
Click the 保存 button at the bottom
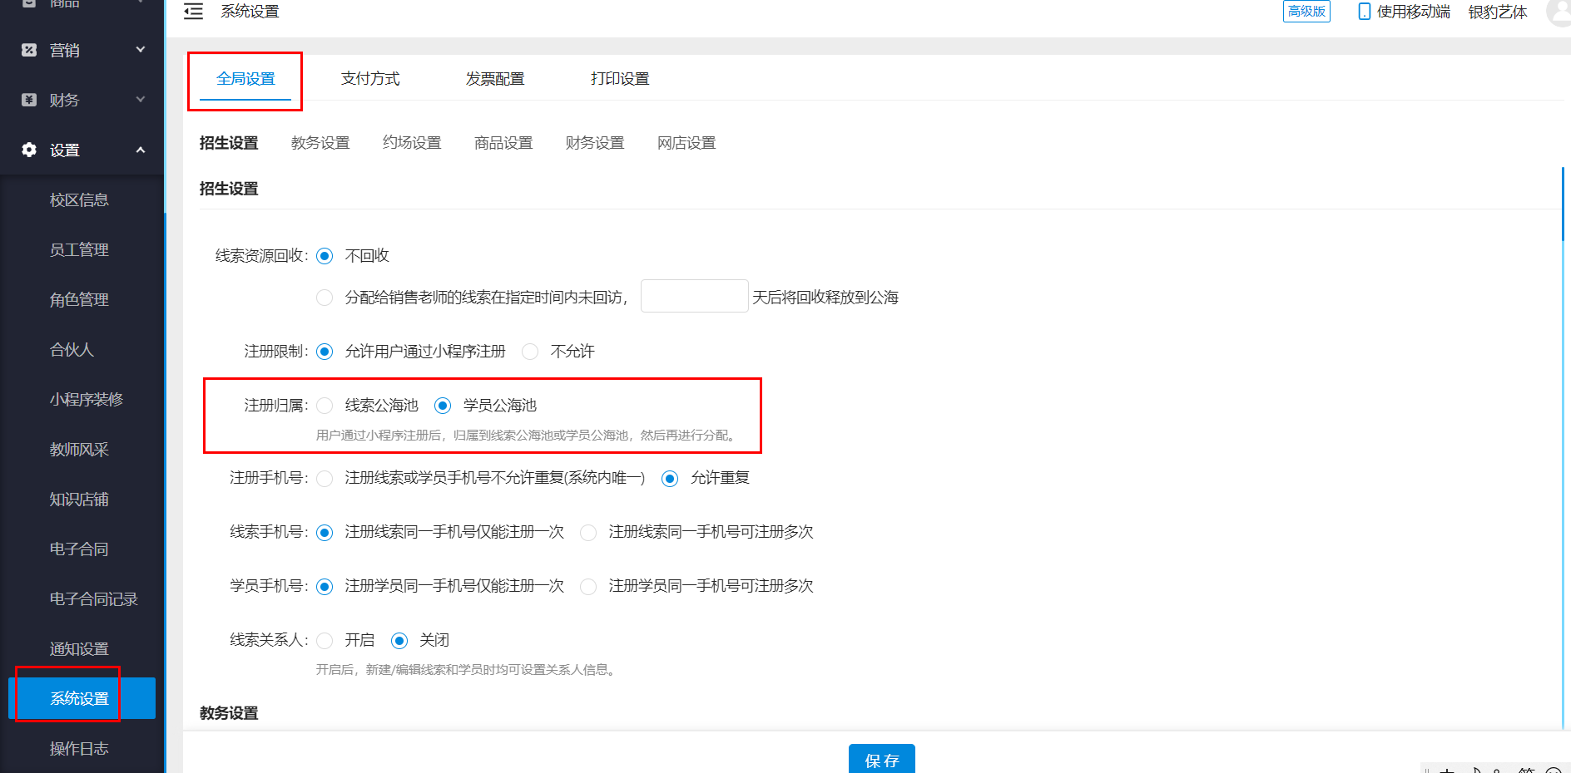pyautogui.click(x=881, y=759)
